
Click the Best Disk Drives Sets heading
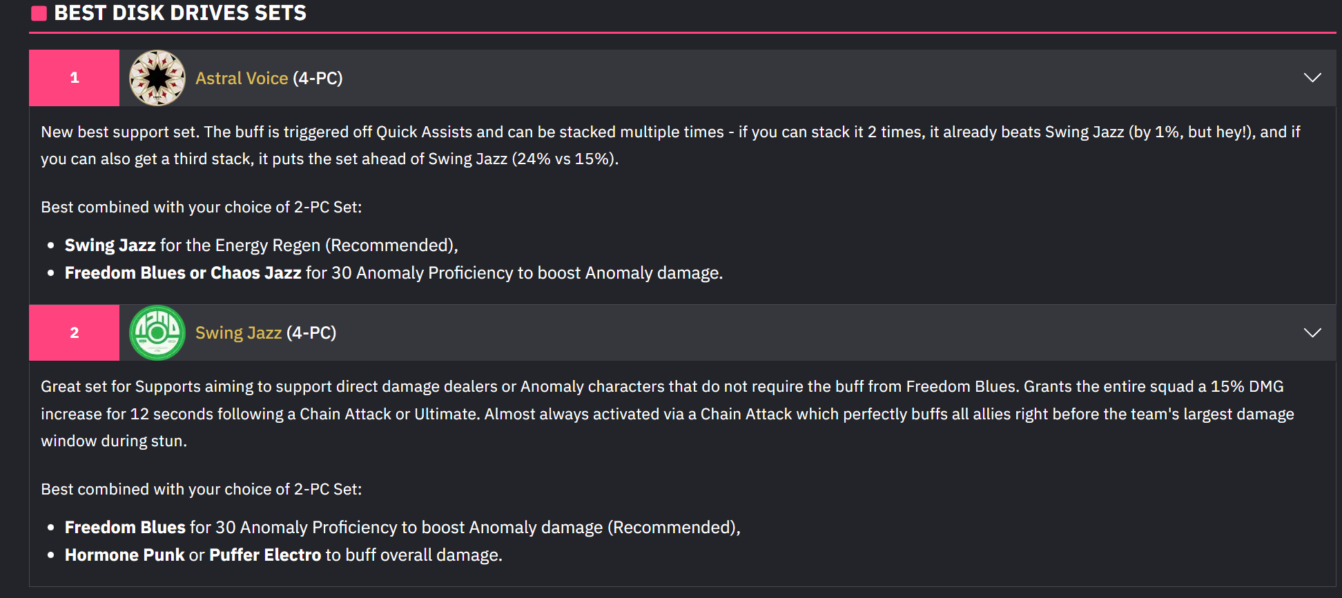point(180,13)
